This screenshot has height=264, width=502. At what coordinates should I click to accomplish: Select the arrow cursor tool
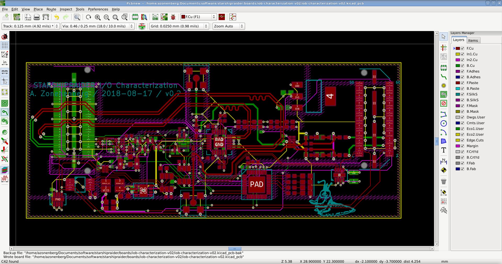point(444,37)
